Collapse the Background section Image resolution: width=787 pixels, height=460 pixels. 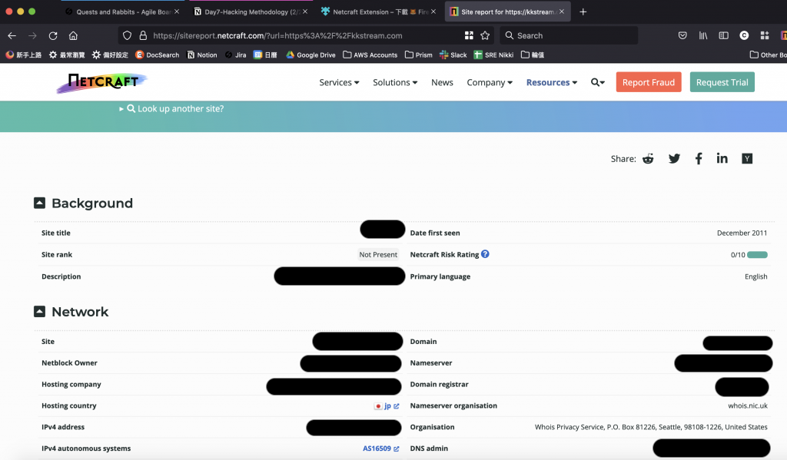40,203
